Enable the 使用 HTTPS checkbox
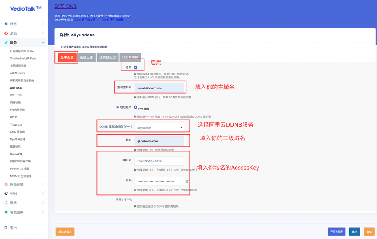Viewport: 377px width, 239px height. 135,200
